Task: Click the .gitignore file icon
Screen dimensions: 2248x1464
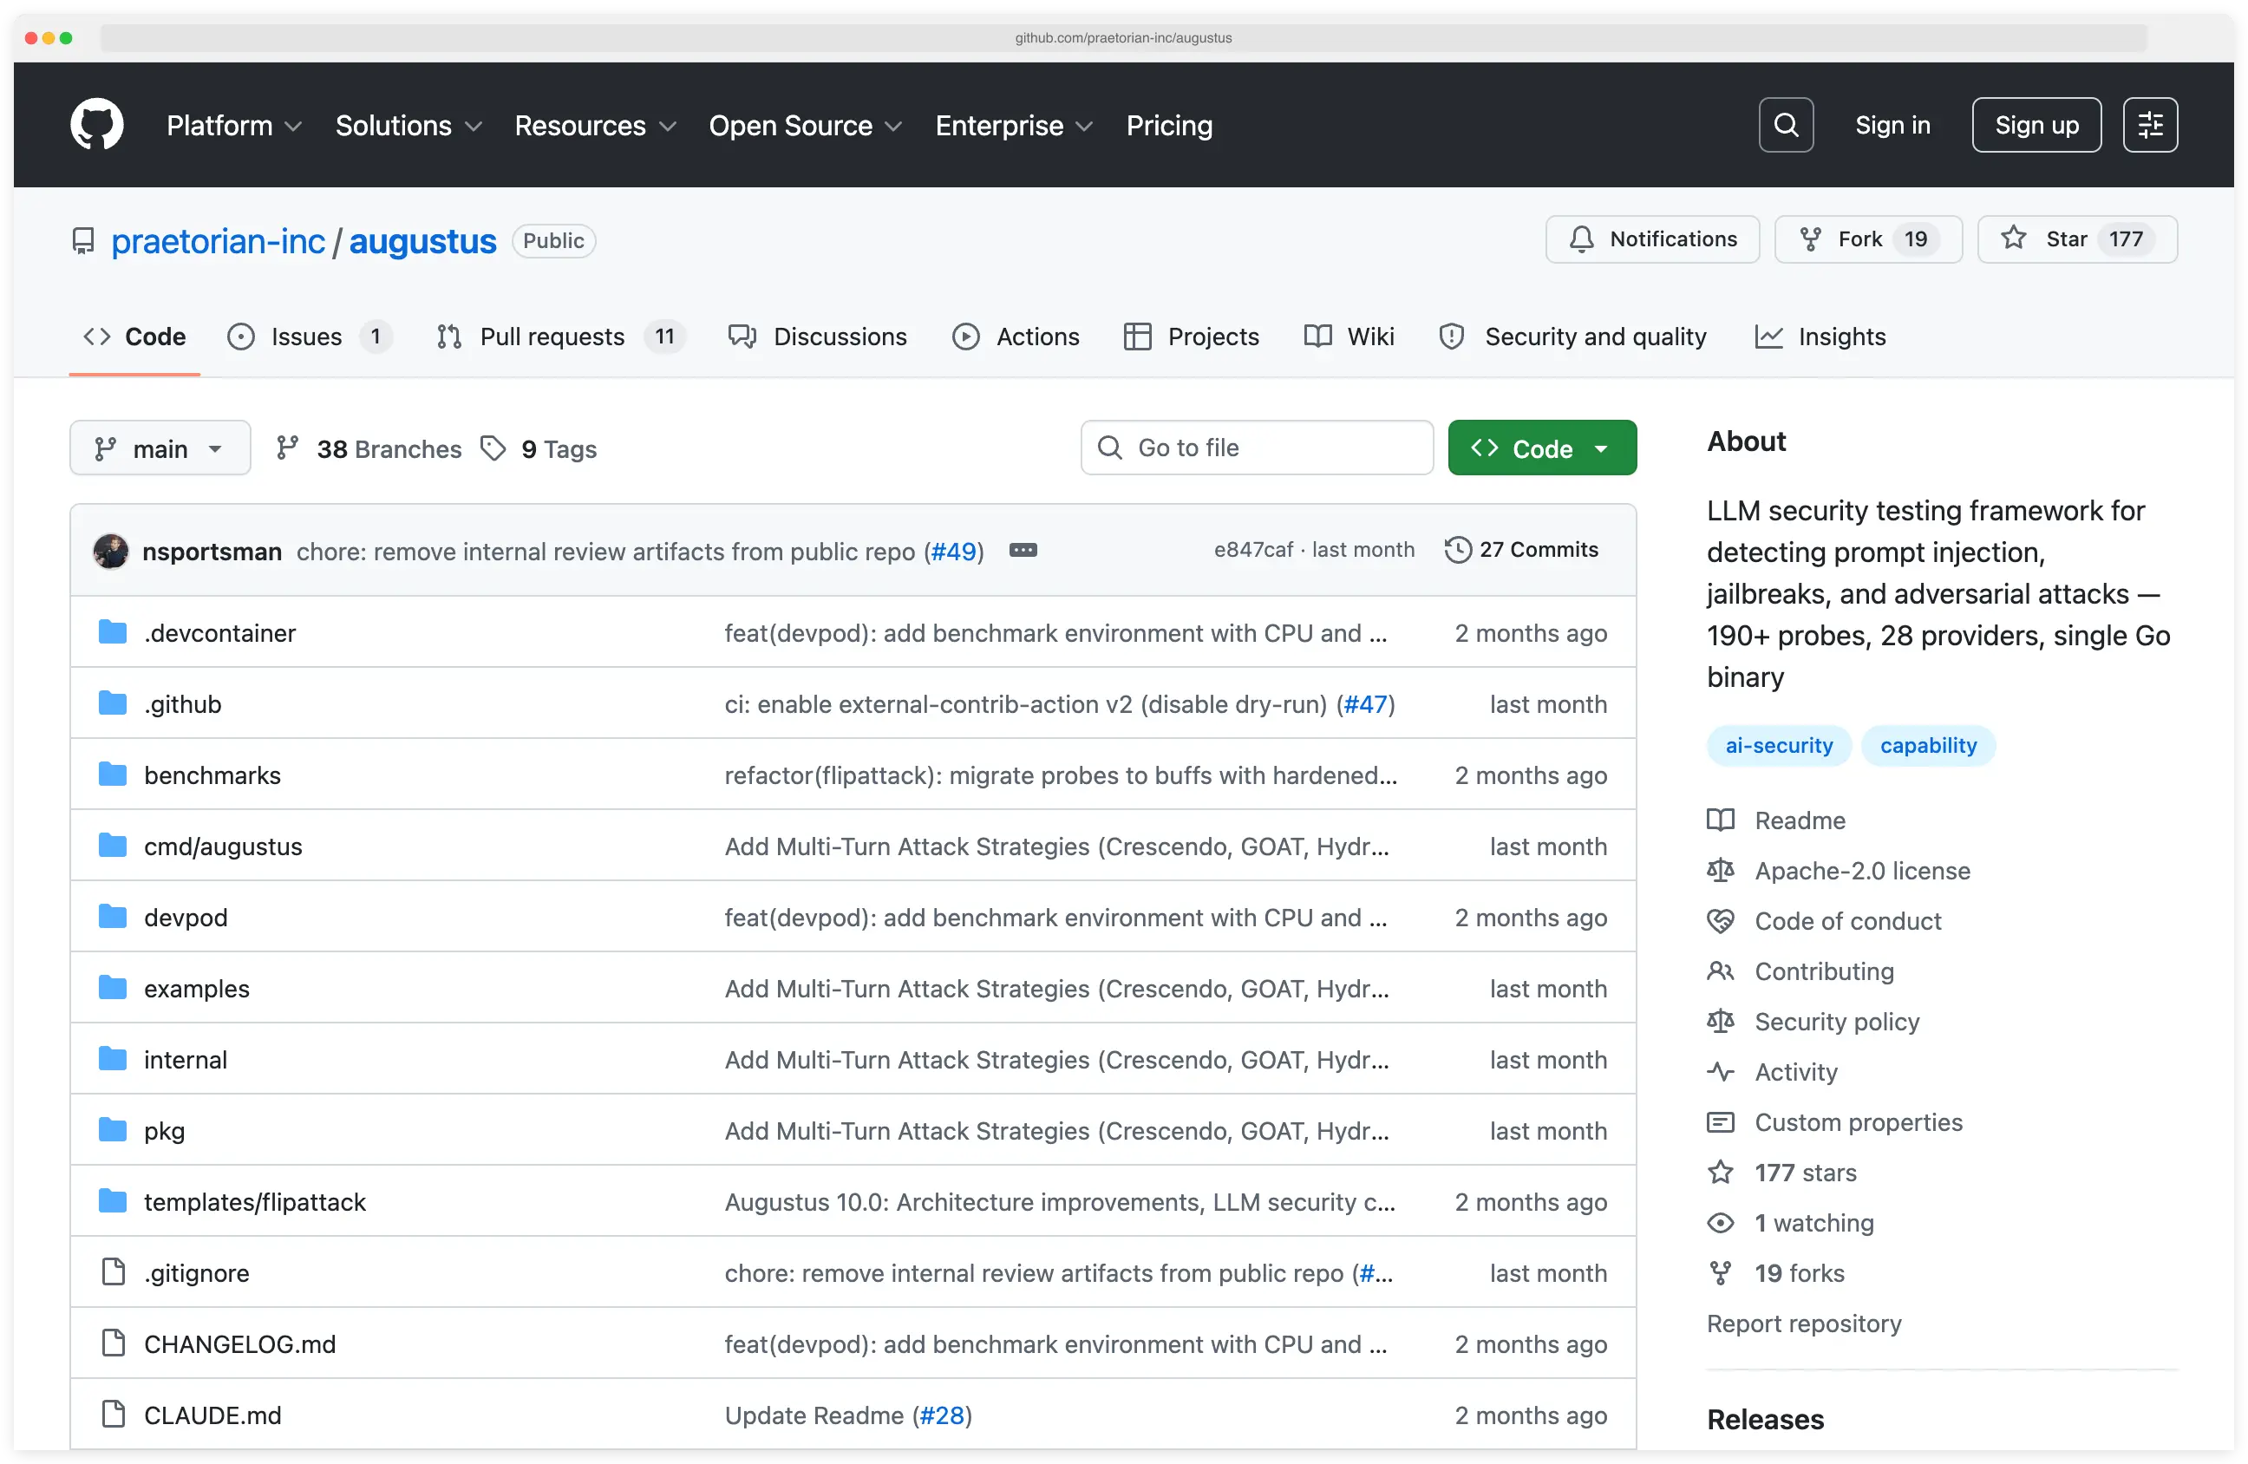Action: tap(114, 1272)
